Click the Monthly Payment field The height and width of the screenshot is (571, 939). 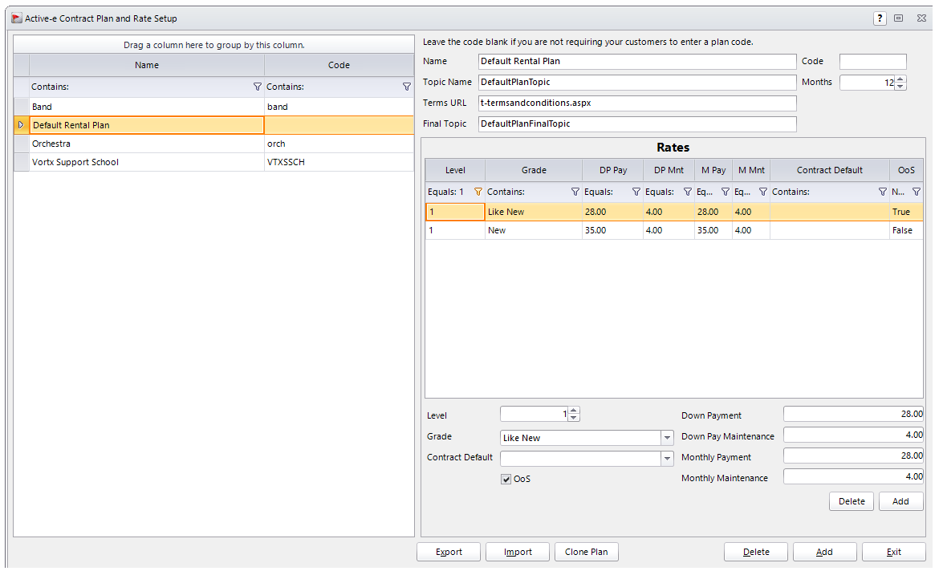click(x=853, y=456)
